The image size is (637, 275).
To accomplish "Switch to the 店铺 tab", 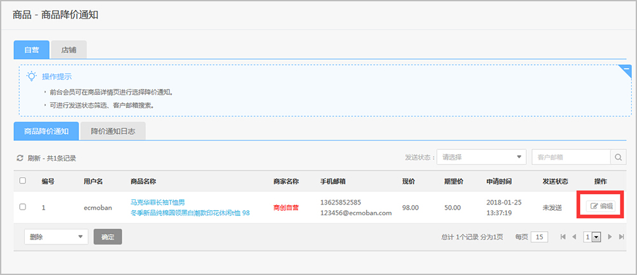I will 69,50.
